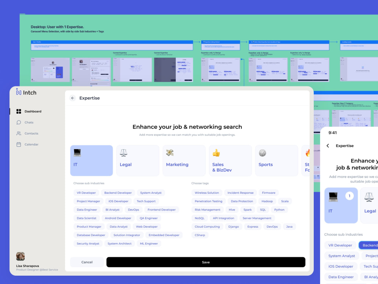This screenshot has height=284, width=378.
Task: Click "Product Designer @Best Service" text
Action: (x=37, y=270)
